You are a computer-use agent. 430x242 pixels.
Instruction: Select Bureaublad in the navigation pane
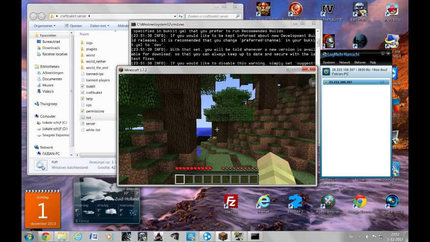tap(51, 42)
